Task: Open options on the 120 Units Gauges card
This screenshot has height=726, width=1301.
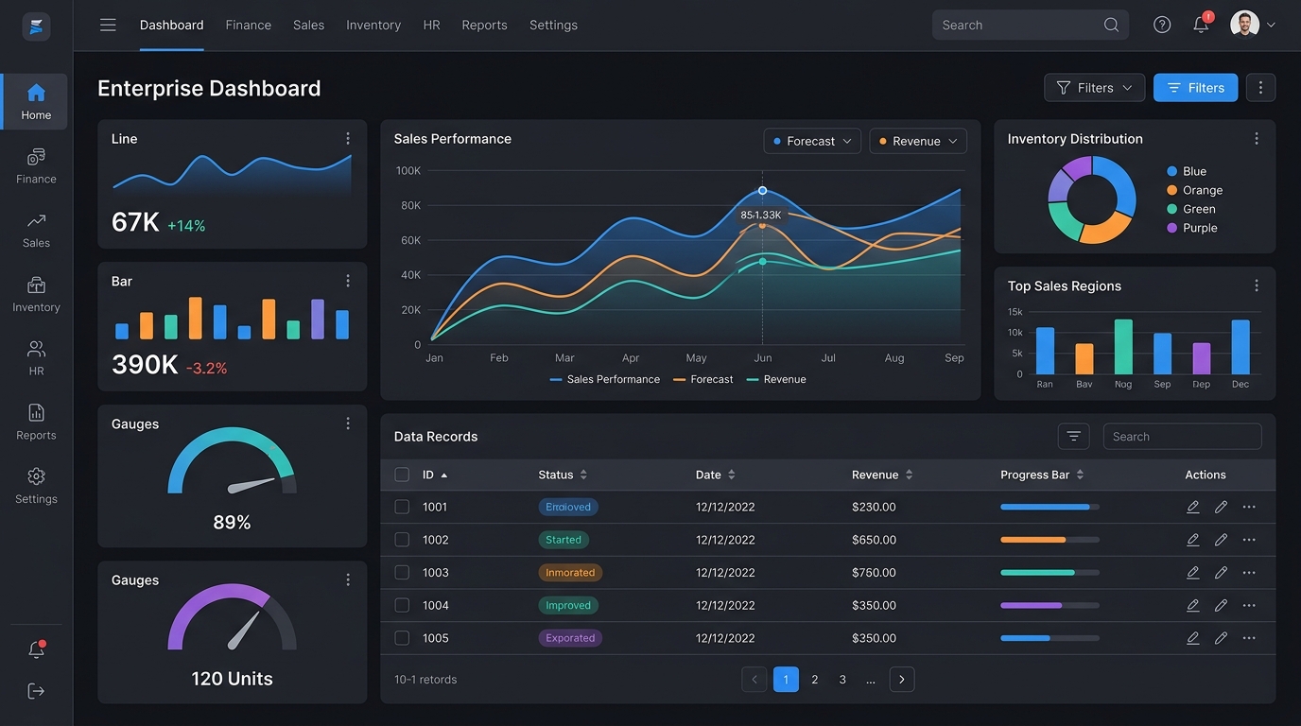Action: tap(348, 579)
